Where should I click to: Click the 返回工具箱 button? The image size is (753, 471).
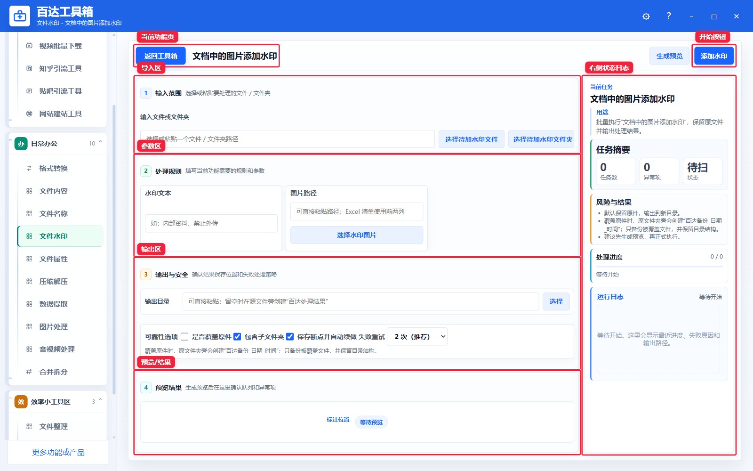click(x=161, y=56)
